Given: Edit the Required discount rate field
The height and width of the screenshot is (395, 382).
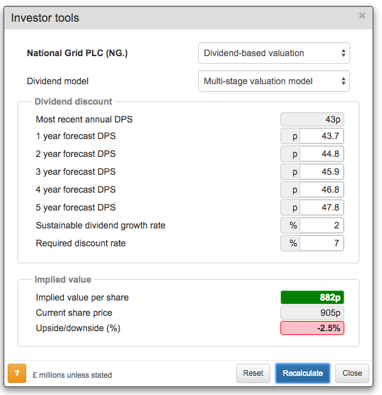Looking at the screenshot, I should pos(321,243).
